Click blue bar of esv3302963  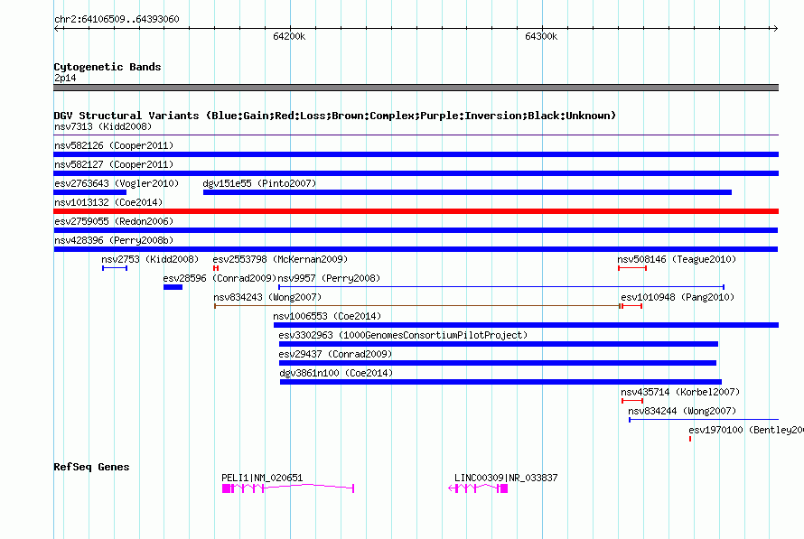tap(499, 344)
